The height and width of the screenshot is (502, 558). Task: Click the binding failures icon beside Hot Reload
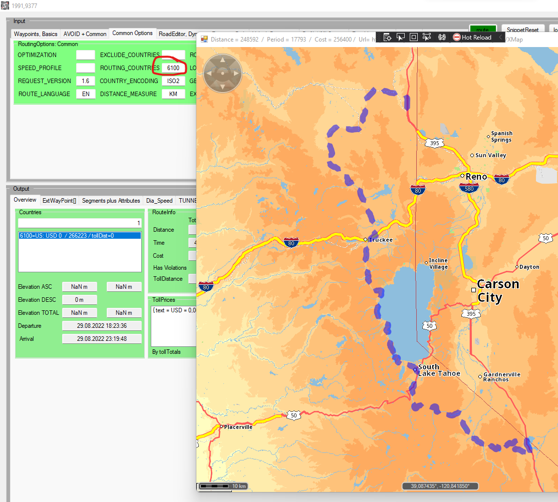click(442, 37)
